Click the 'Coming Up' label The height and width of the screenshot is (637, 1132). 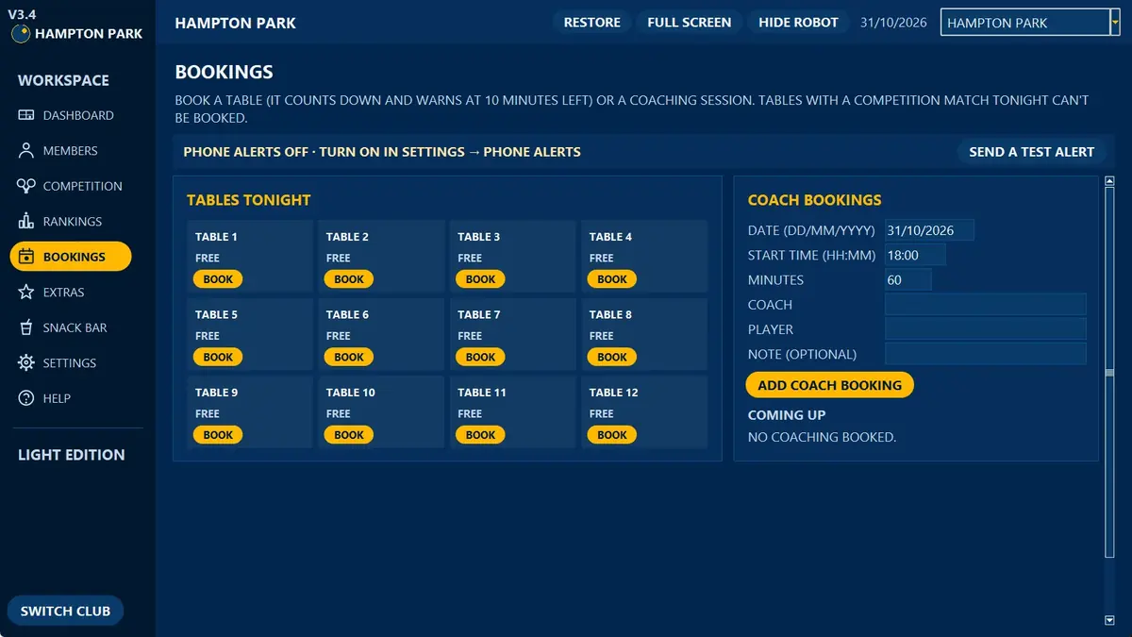click(787, 415)
